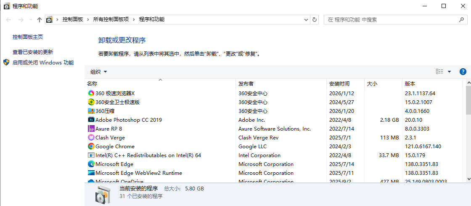471x206 pixels.
Task: Open the 组织 dropdown menu
Action: (x=99, y=72)
